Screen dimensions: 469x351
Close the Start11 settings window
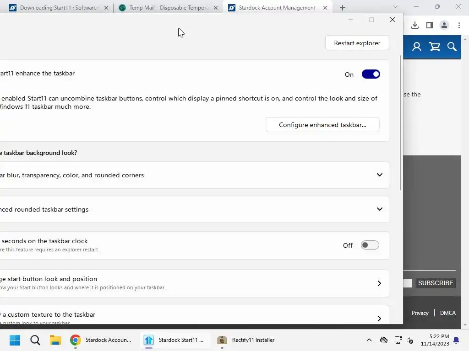point(393,20)
